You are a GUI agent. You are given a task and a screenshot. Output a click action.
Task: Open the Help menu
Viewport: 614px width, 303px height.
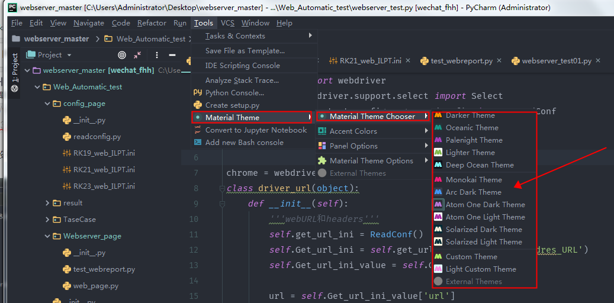pos(284,23)
